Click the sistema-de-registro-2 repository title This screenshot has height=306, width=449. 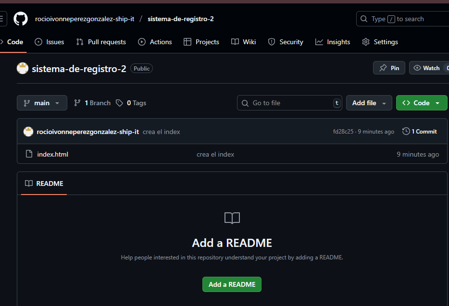point(79,69)
